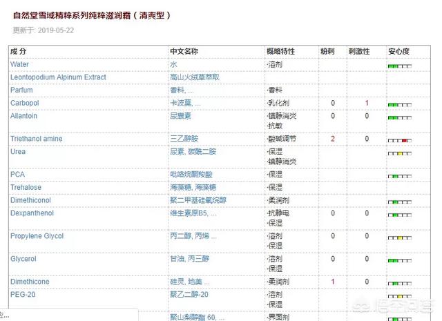Click the 刺激性 column header
The height and width of the screenshot is (321, 442).
pos(359,52)
